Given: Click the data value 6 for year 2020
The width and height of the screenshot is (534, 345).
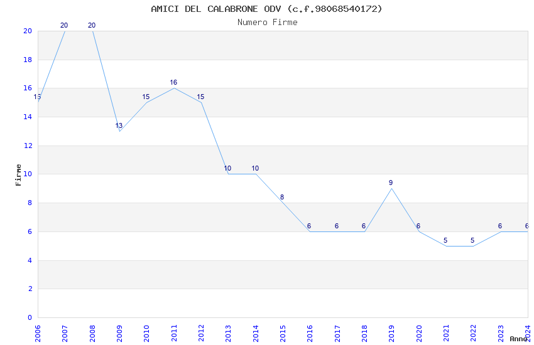Looking at the screenshot, I should (418, 226).
